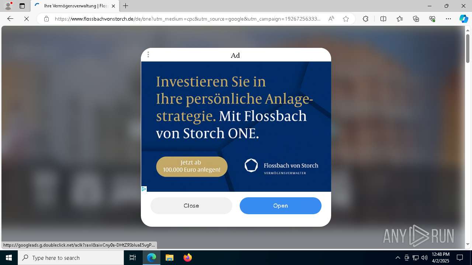Close the Ihre Vermögensverwaltung tab

113,6
